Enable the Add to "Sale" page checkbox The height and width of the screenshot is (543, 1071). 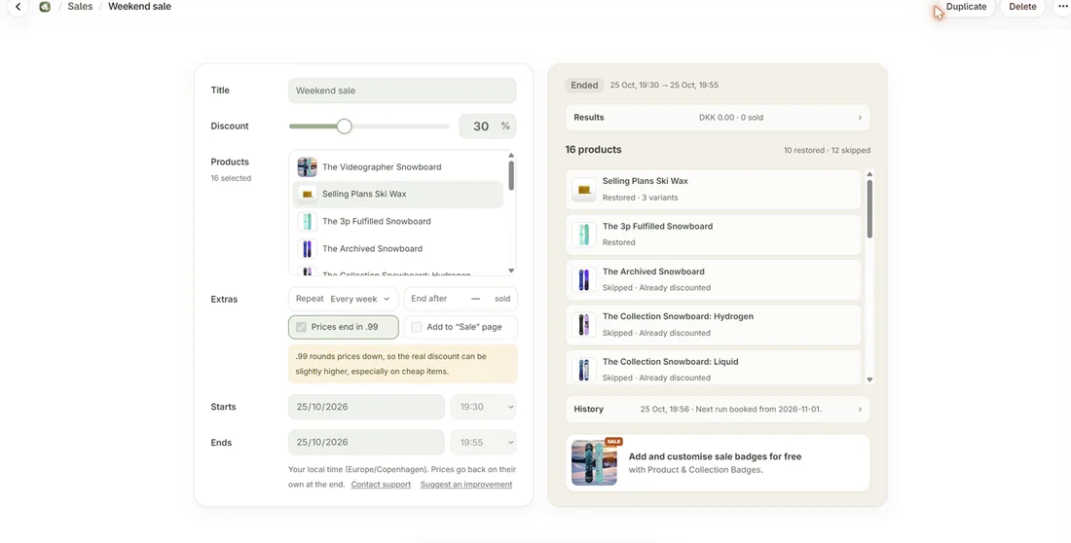(417, 327)
